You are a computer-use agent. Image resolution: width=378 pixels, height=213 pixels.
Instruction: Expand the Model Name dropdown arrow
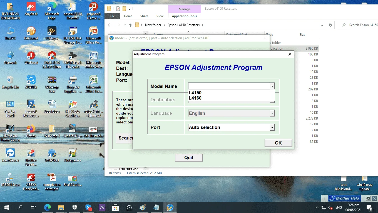click(x=272, y=87)
